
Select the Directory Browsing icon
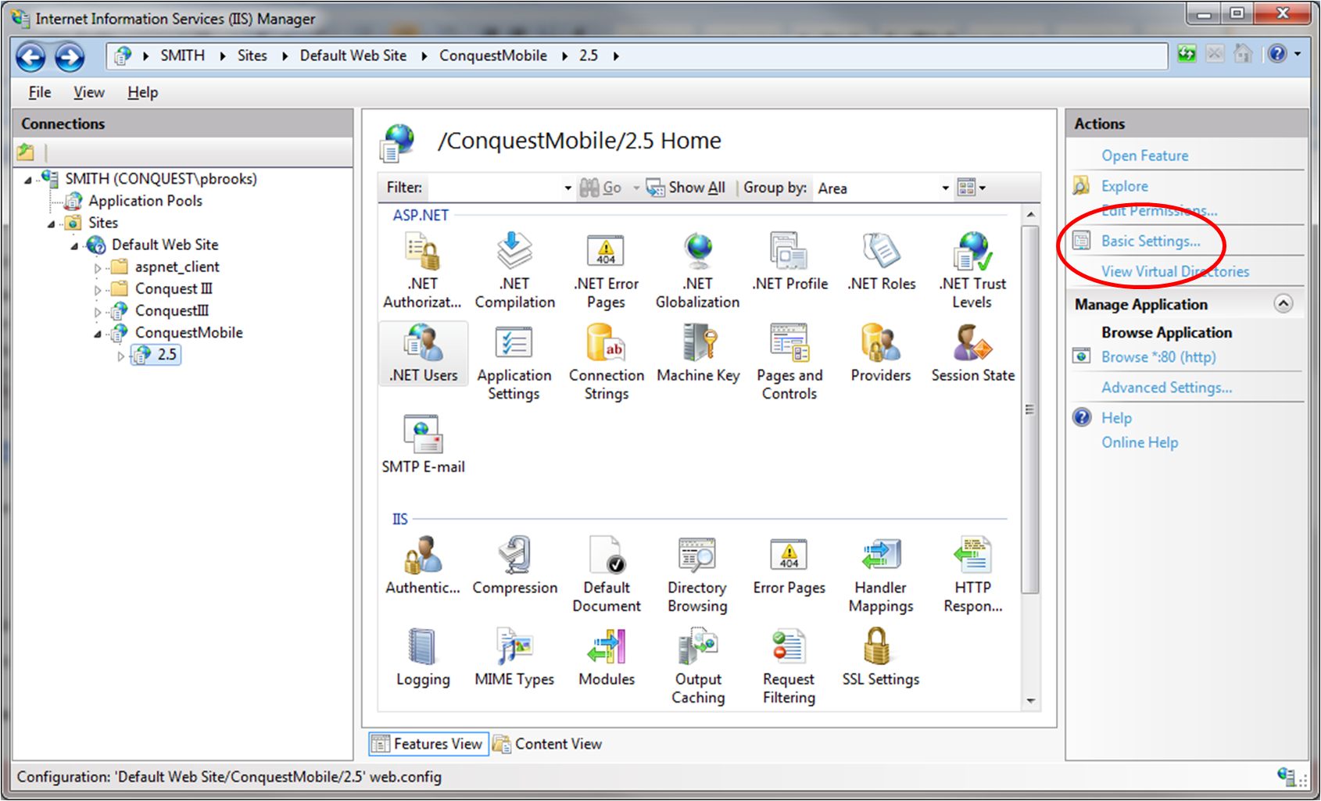pyautogui.click(x=697, y=574)
